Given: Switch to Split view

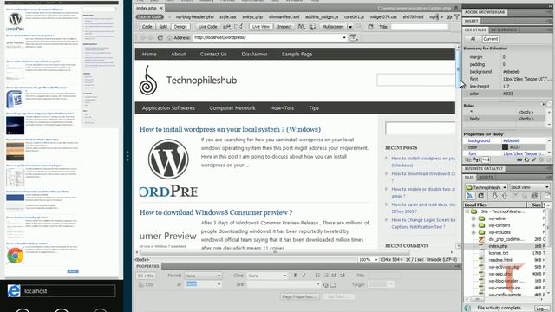Looking at the screenshot, I should pyautogui.click(x=163, y=27).
